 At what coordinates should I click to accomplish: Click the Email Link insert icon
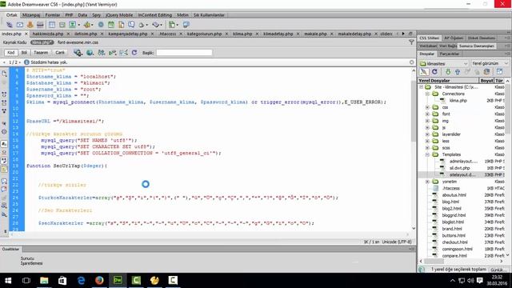tap(20, 25)
